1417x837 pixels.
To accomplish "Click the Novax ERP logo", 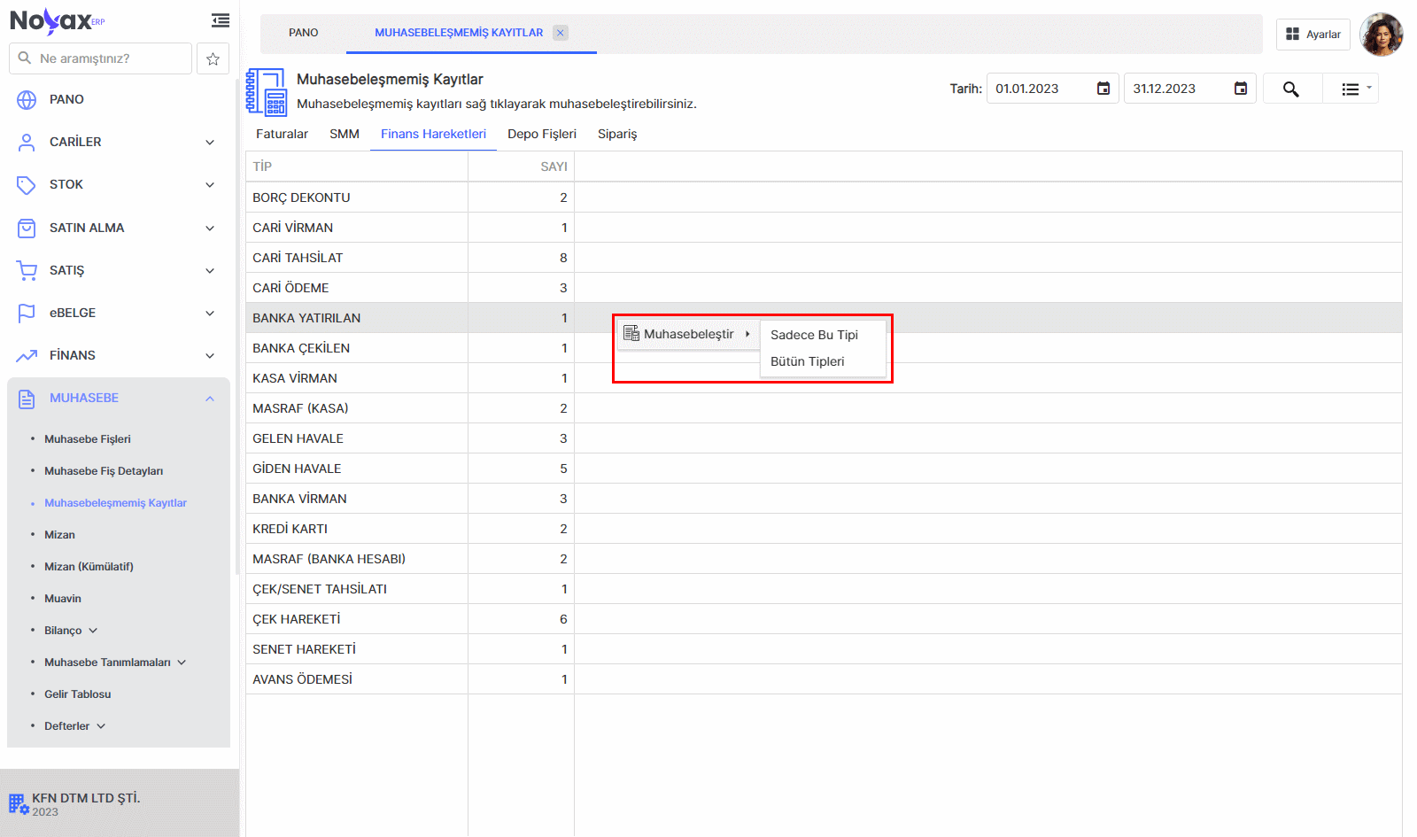I will pos(58,20).
